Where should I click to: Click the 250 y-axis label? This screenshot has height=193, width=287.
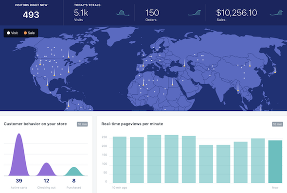point(104,137)
